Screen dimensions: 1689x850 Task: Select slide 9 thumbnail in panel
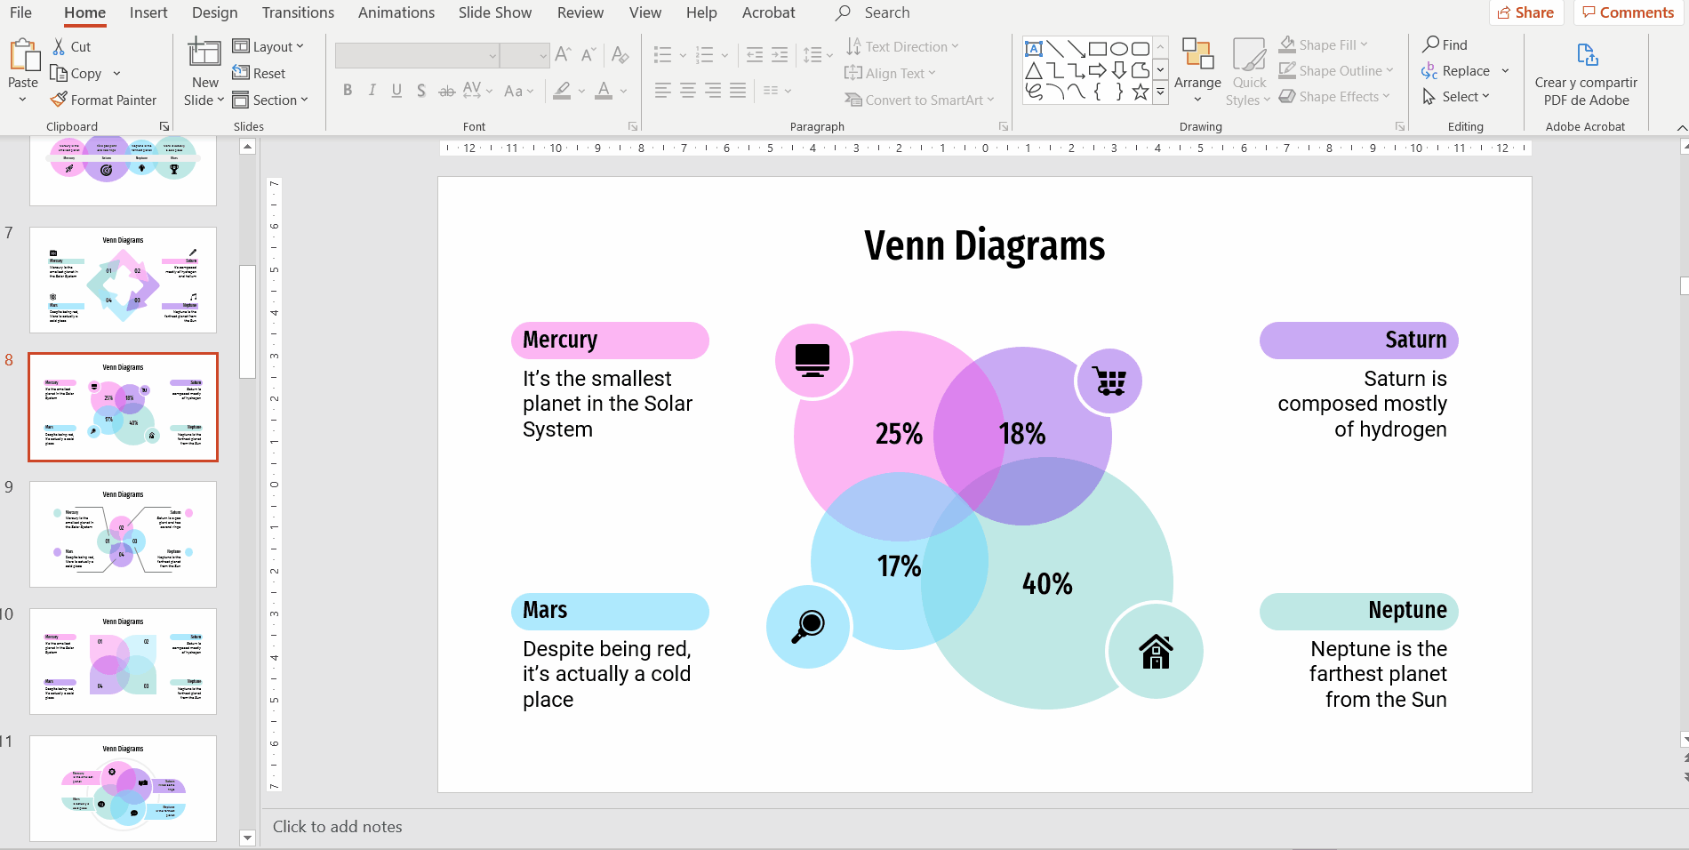coord(123,534)
